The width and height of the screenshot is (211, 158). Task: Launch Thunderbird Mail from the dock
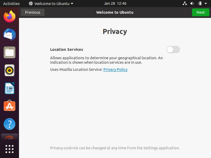coord(9,34)
